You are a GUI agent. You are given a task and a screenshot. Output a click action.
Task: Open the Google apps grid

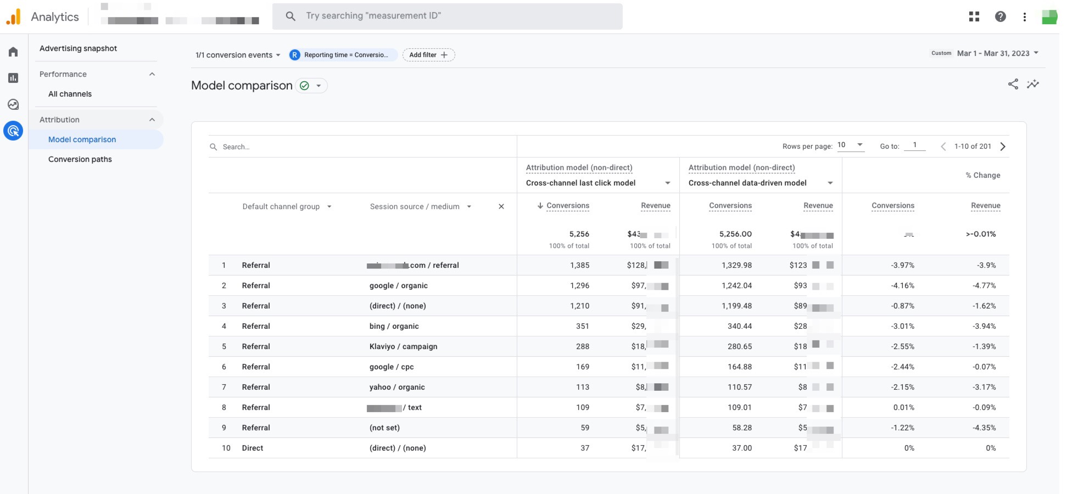tap(974, 16)
